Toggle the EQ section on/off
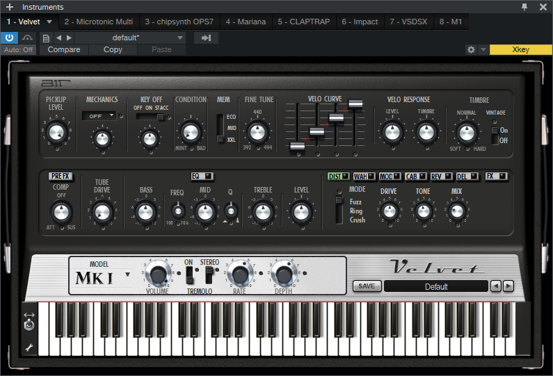The image size is (553, 376). pos(202,176)
